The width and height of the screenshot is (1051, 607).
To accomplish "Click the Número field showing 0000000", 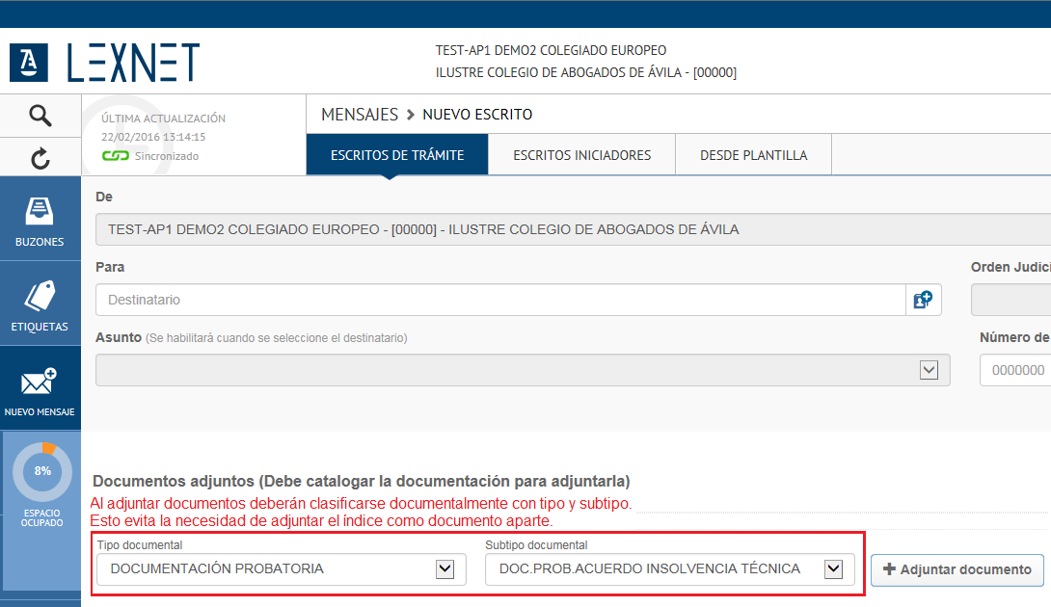I will tap(1016, 370).
